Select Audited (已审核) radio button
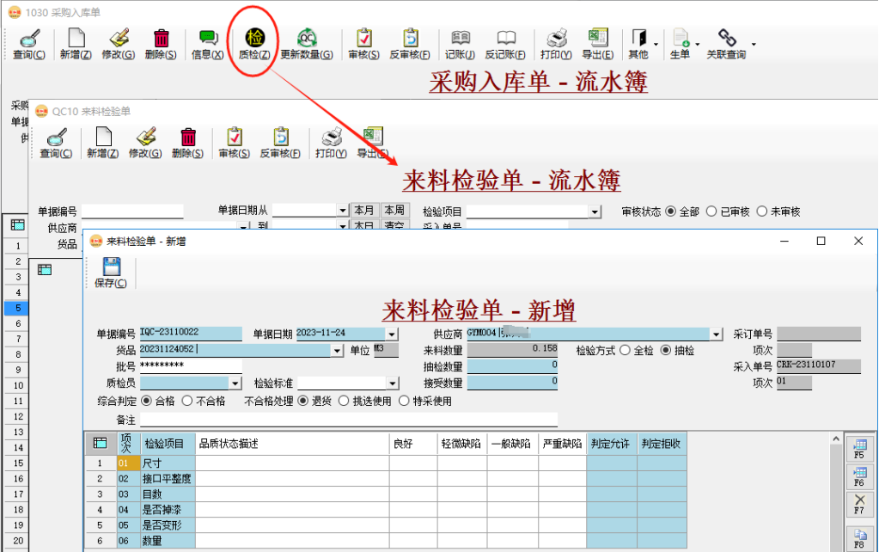Image resolution: width=879 pixels, height=552 pixels. coord(711,212)
